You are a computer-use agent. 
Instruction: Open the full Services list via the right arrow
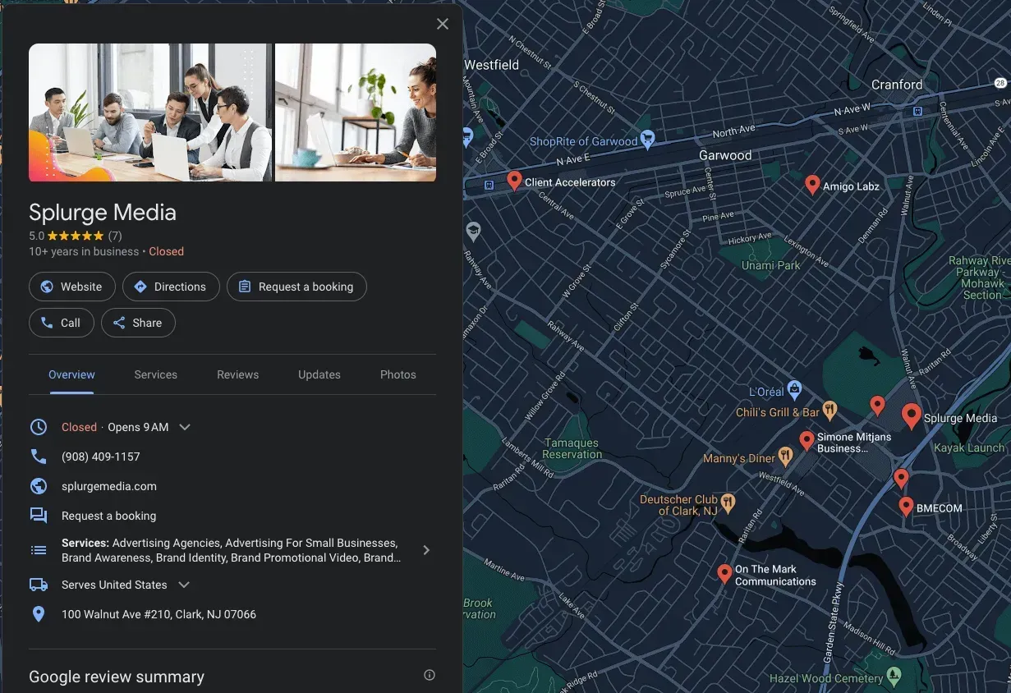click(x=426, y=549)
